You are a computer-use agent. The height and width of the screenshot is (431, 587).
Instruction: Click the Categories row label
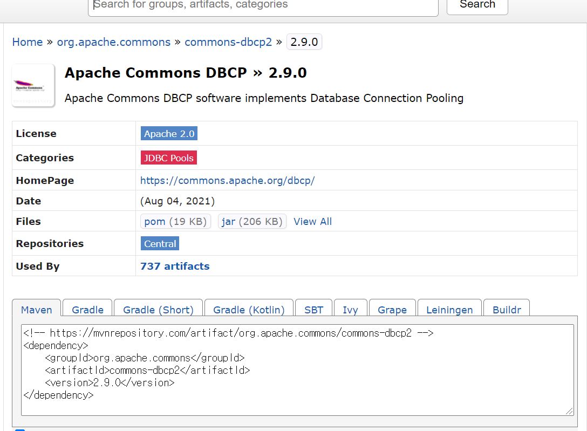click(x=45, y=158)
